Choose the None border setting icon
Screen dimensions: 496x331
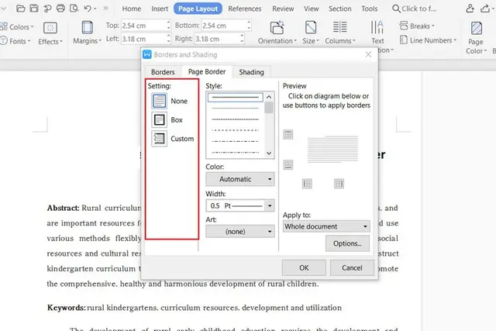(x=159, y=101)
